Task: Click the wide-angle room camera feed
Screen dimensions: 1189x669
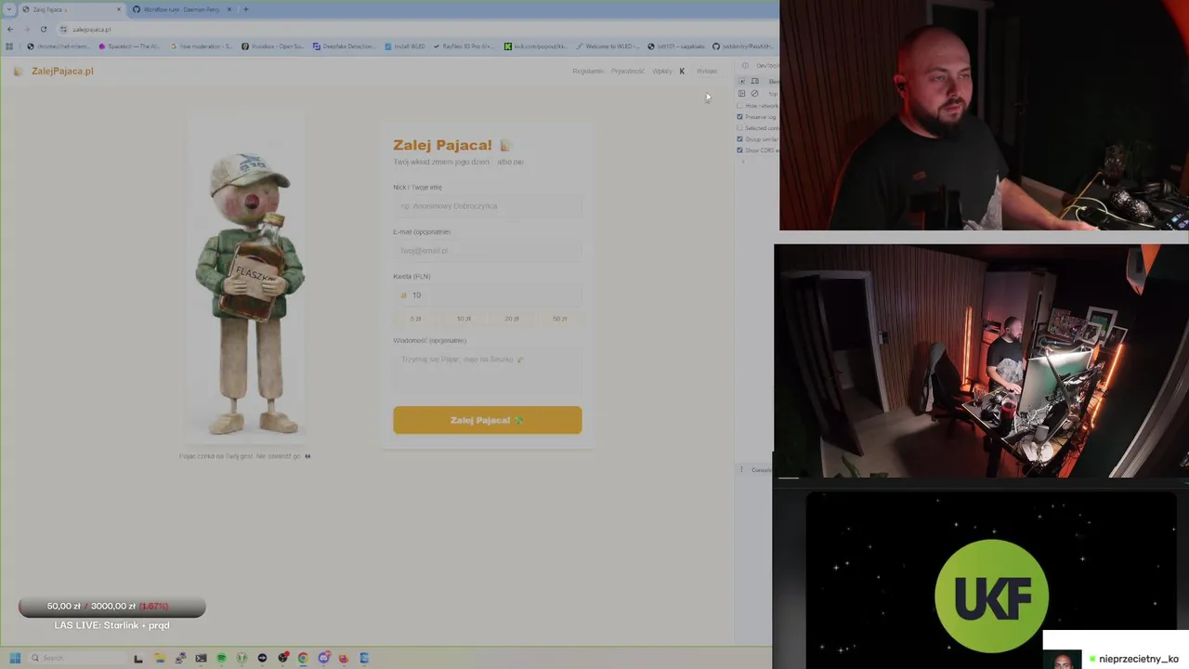Action: (x=981, y=361)
